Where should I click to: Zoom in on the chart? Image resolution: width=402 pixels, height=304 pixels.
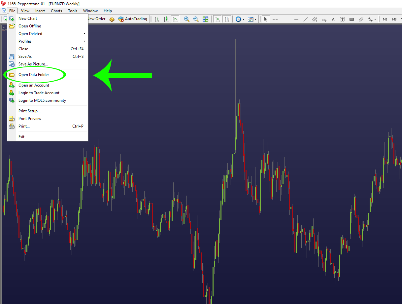[187, 19]
